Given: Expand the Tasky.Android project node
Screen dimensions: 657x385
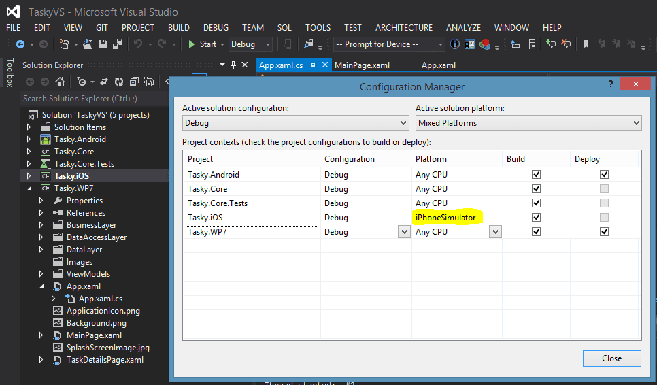Looking at the screenshot, I should (x=29, y=139).
